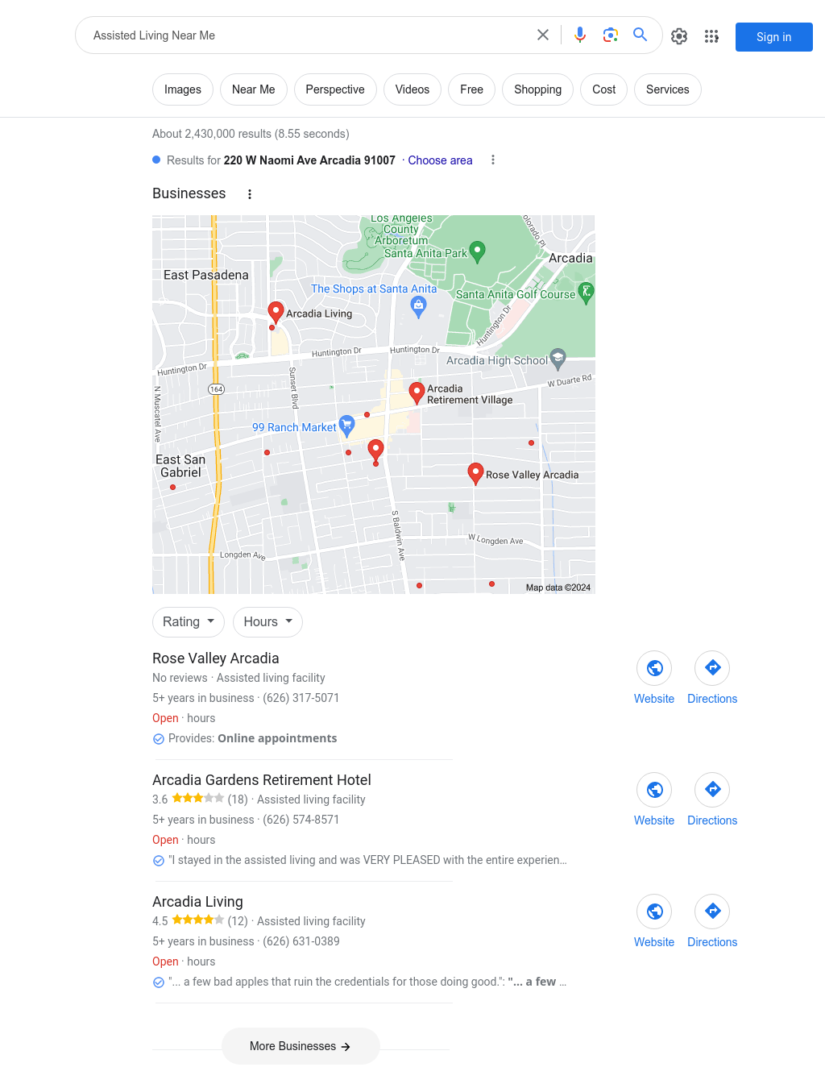This screenshot has width=825, height=1084.
Task: Open the Google apps grid icon
Action: click(x=711, y=36)
